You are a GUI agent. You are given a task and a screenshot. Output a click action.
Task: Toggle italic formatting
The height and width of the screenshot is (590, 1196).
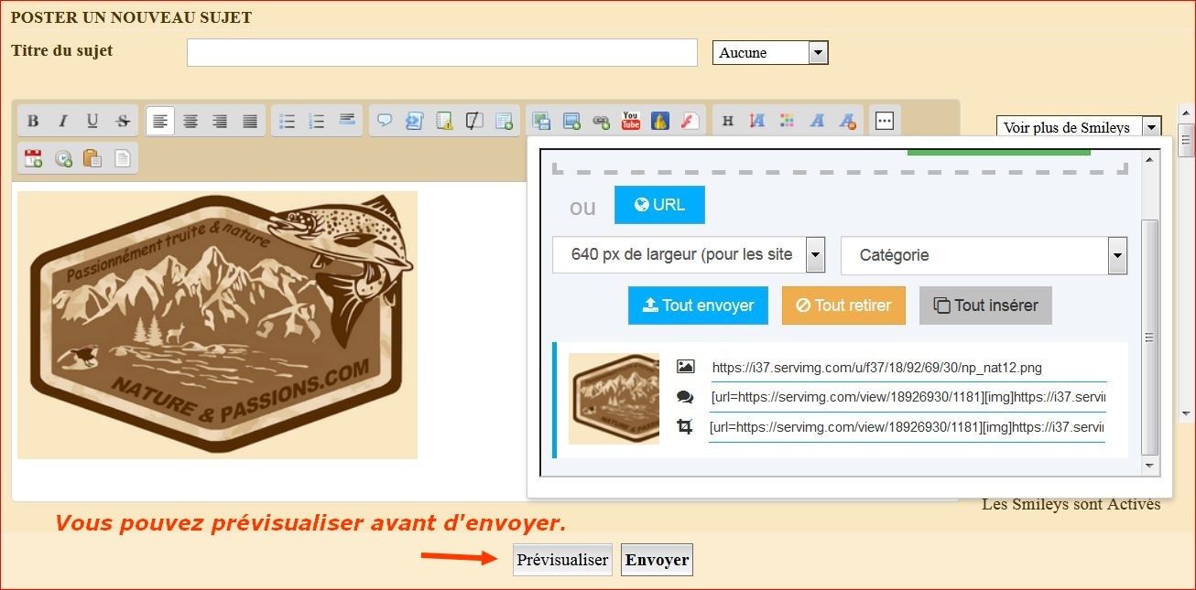[63, 121]
